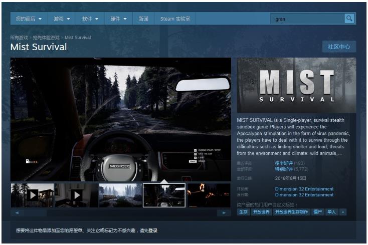The width and height of the screenshot is (368, 245).
Task: Click the search magnifier icon
Action: (349, 19)
